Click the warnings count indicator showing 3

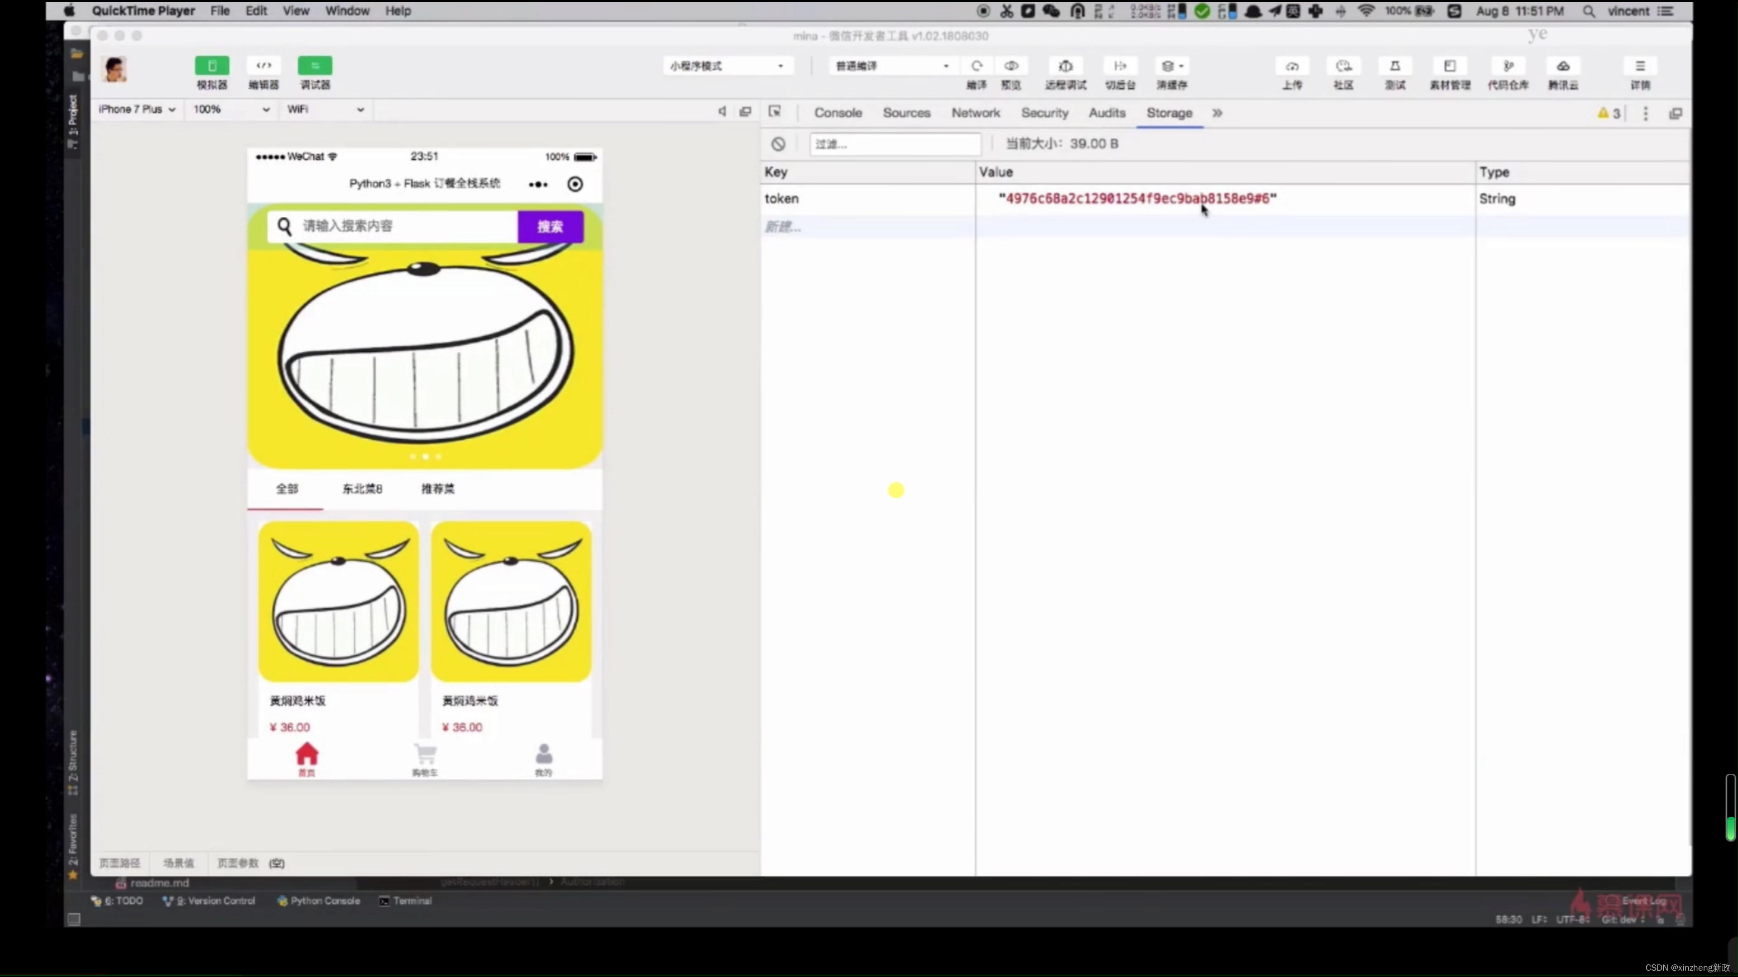pos(1609,113)
